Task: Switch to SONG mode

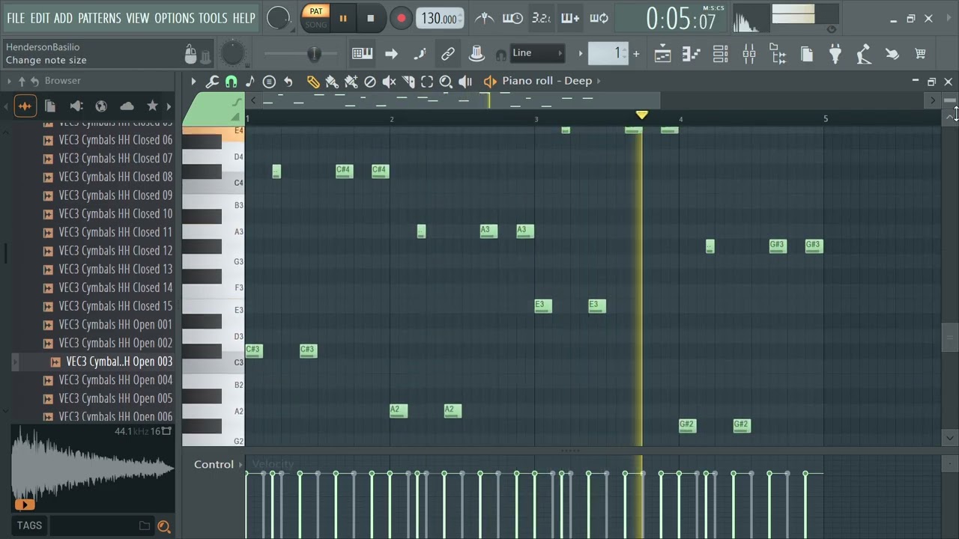Action: 316,25
